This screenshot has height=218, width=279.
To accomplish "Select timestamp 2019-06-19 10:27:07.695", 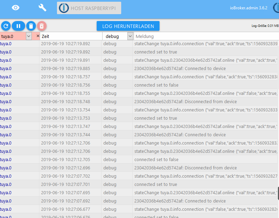I will pos(66,192).
